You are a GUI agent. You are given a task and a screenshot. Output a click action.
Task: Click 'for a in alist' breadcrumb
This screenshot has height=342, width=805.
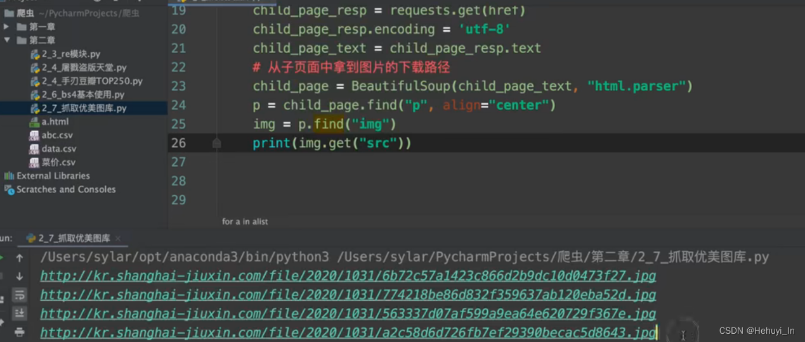coord(245,222)
